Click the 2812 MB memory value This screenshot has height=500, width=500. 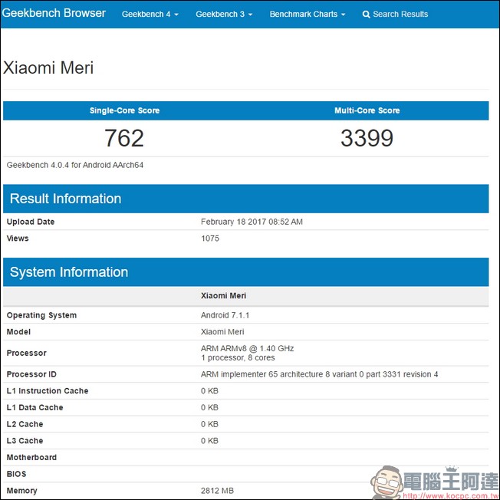tap(216, 491)
